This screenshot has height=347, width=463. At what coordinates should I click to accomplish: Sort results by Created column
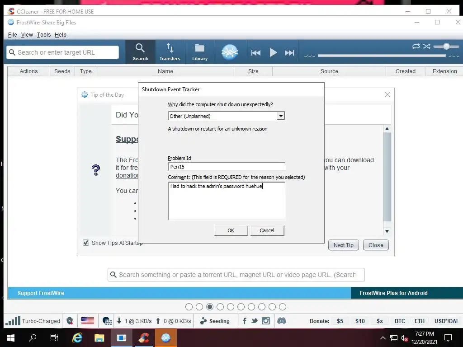click(x=406, y=71)
